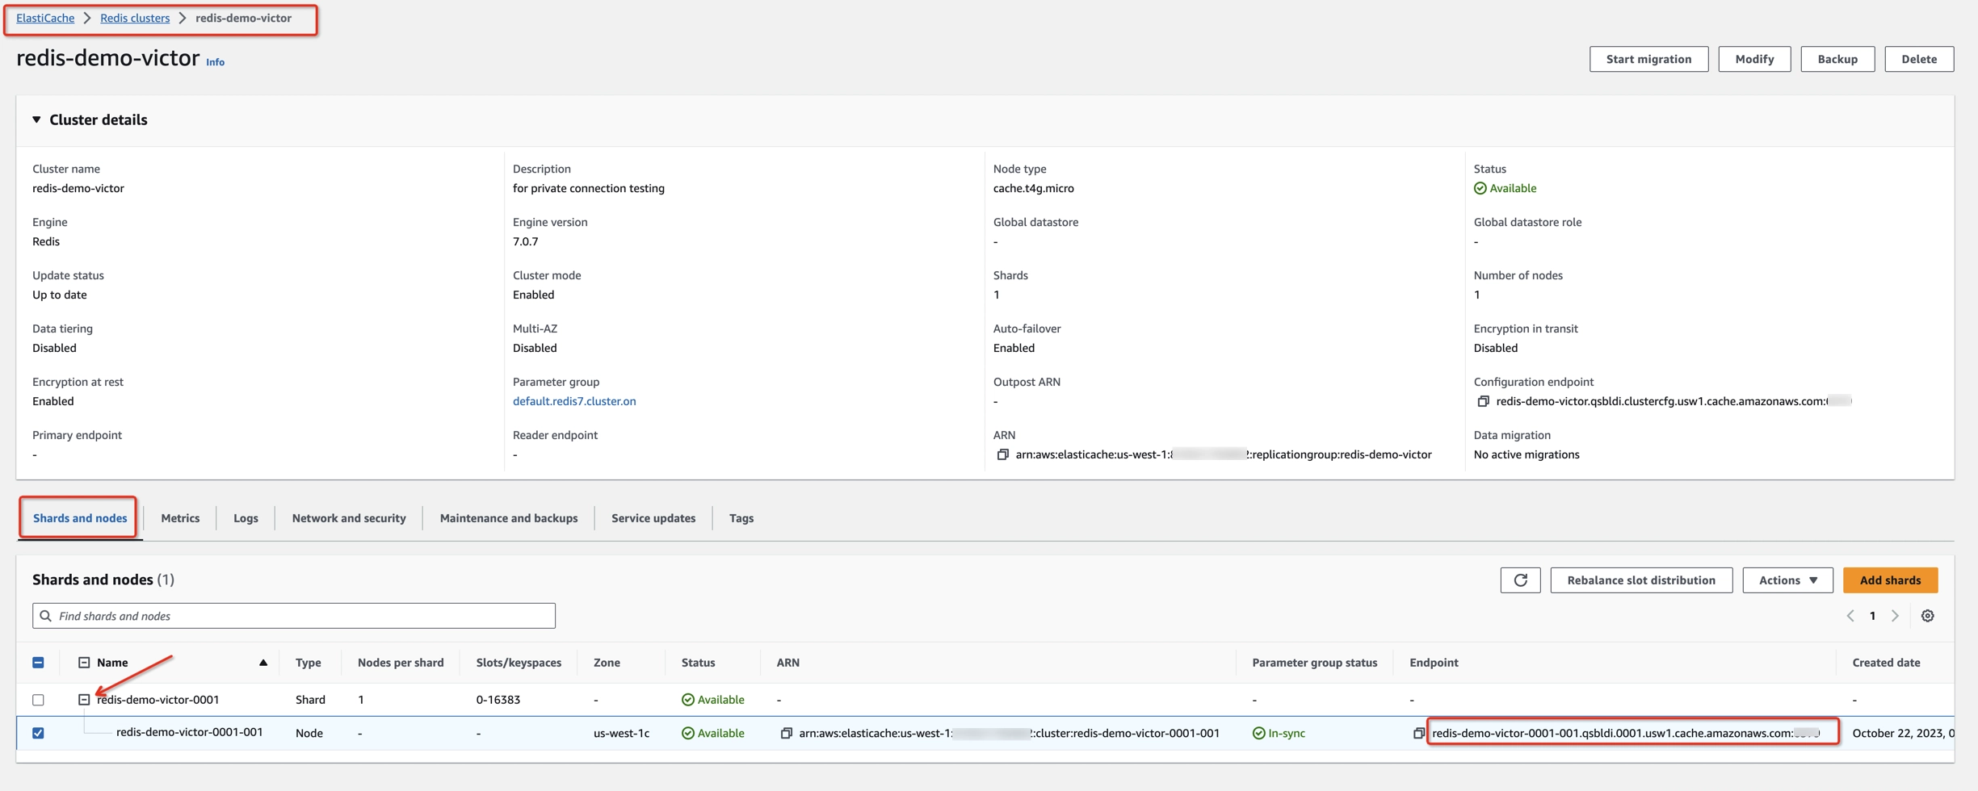Switch to the Shards and nodes tab
This screenshot has height=791, width=1978.
click(80, 518)
